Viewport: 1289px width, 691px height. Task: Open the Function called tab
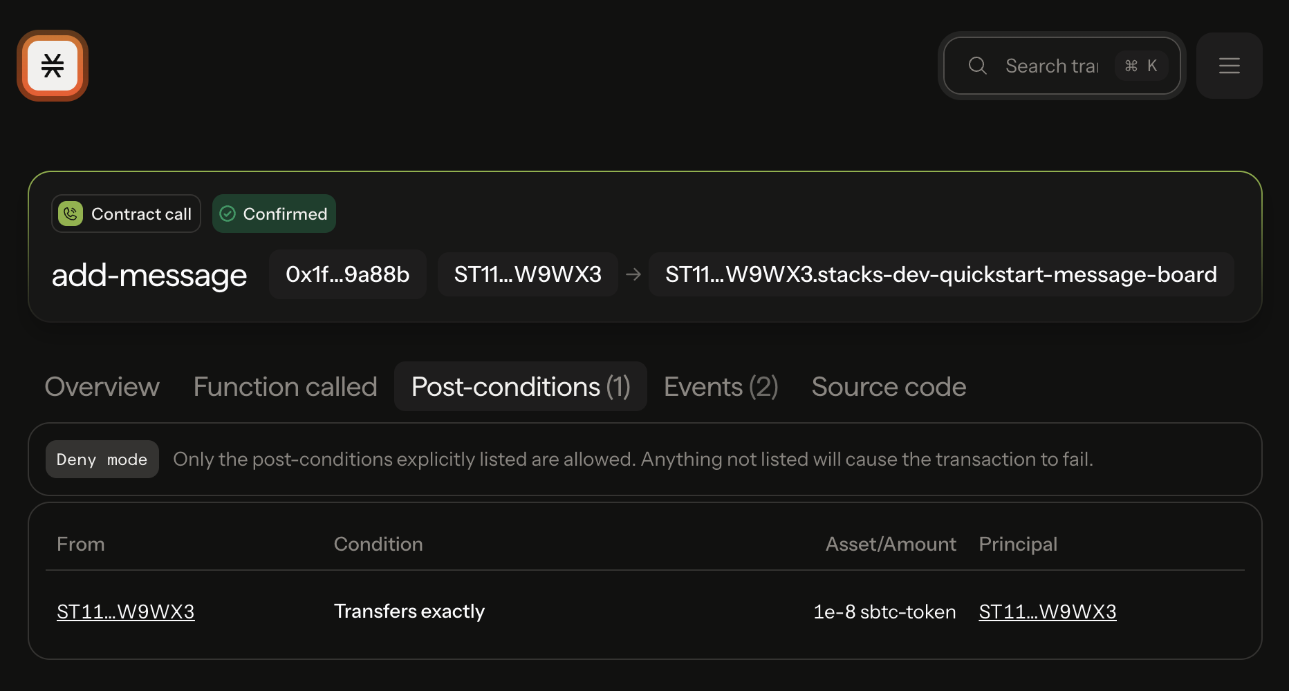coord(285,387)
